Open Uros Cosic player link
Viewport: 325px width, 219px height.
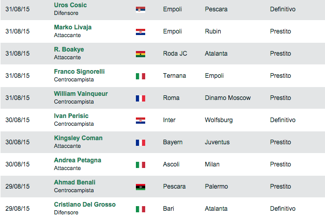click(70, 5)
